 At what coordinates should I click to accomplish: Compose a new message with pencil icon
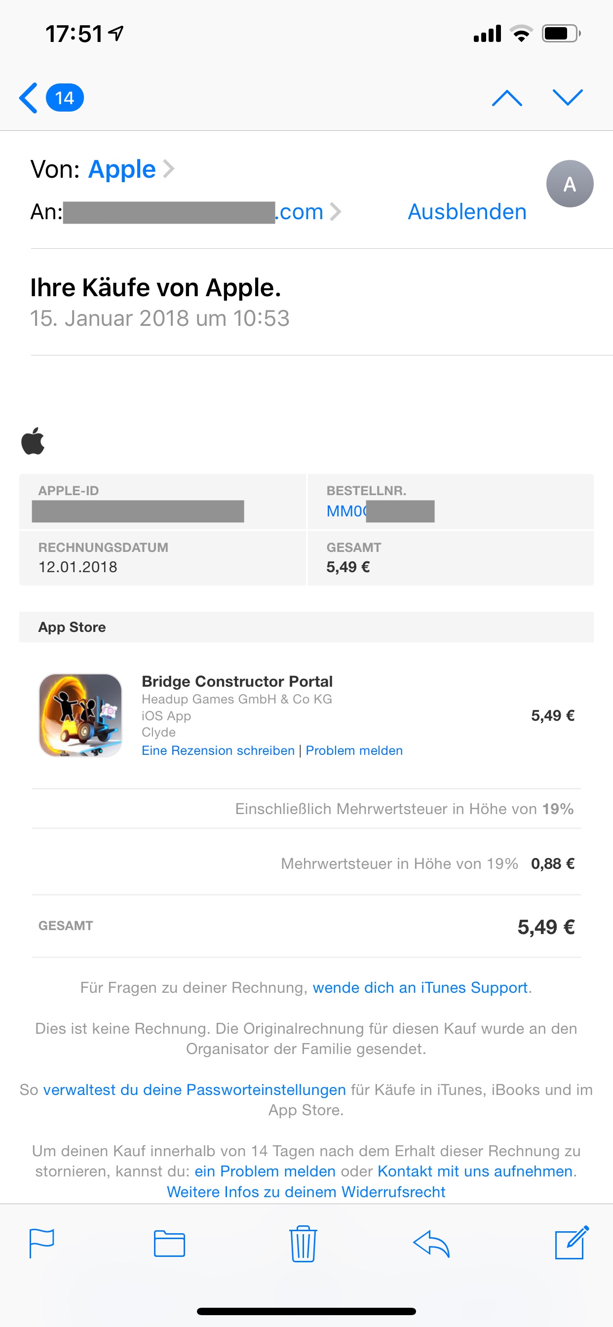pos(571,1243)
